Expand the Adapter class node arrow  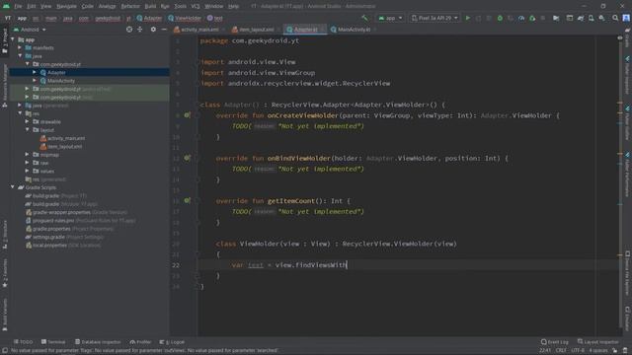coord(35,72)
